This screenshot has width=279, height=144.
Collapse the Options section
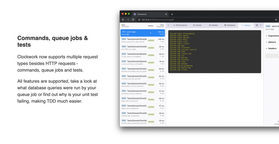(272, 42)
